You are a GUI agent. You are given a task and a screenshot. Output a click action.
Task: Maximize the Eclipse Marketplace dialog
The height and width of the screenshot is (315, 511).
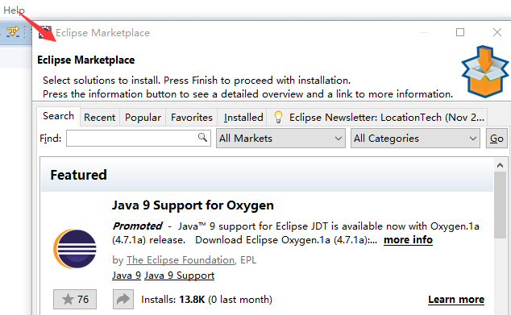[460, 32]
